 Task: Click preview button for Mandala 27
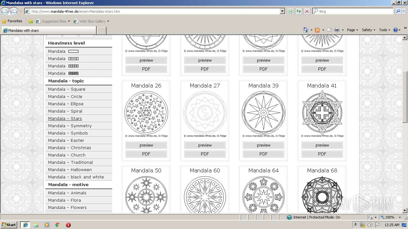(x=205, y=145)
